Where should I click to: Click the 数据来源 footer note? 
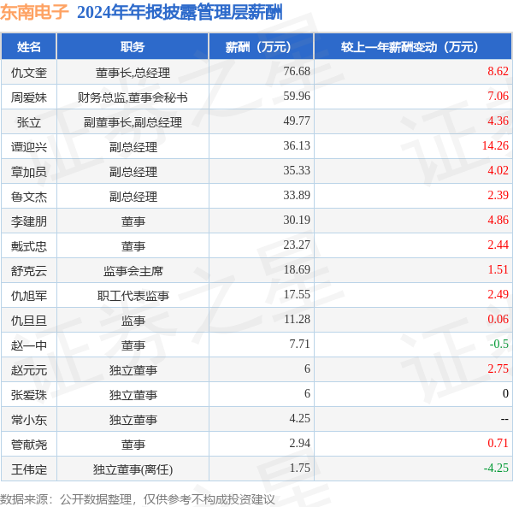138,499
